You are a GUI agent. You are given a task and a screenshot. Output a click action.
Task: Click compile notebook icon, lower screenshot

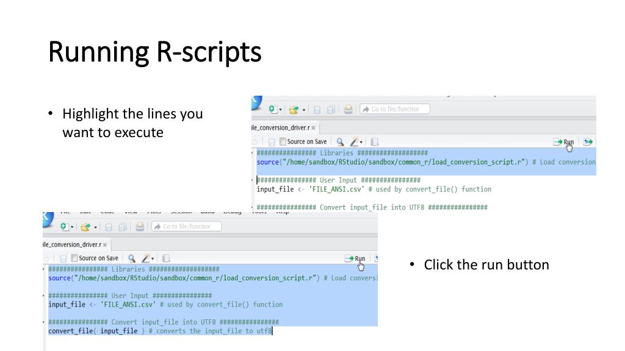166,258
